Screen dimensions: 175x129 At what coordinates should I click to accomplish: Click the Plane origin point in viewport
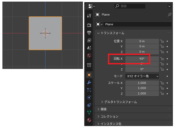[x=45, y=33]
